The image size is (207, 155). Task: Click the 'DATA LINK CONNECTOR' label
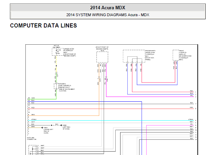click(x=32, y=139)
